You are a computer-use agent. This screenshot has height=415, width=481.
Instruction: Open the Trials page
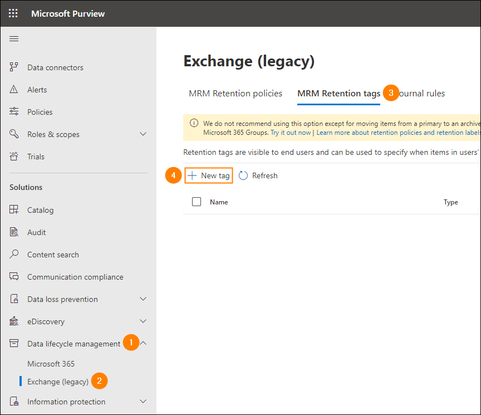(x=36, y=157)
